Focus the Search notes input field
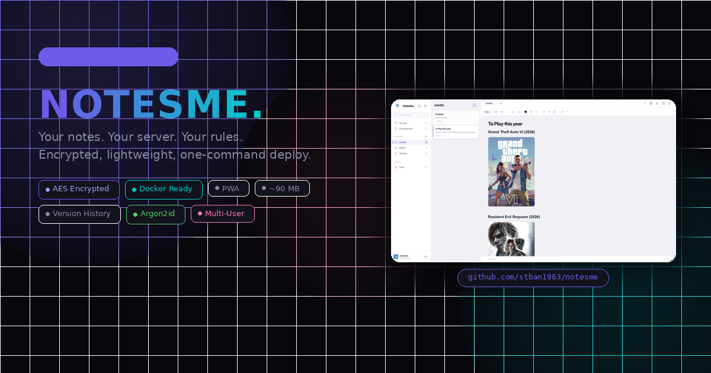Viewport: 711px width, 373px height. point(411,115)
